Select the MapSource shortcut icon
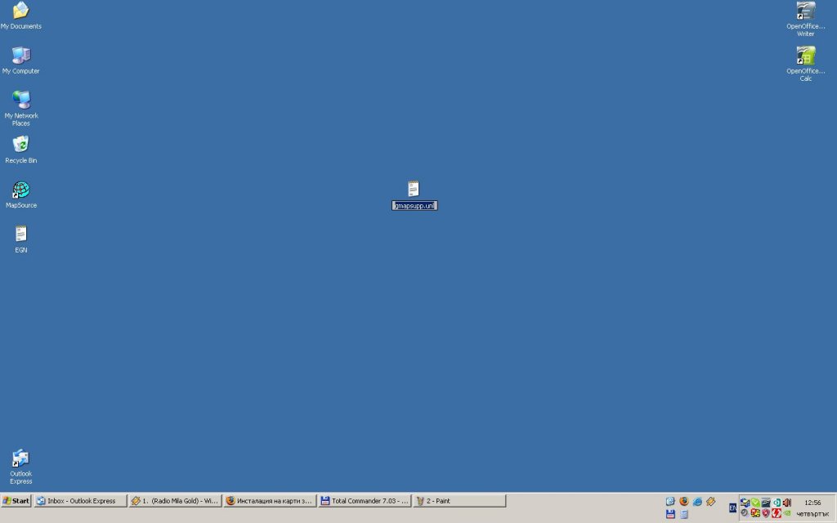837x523 pixels. (x=20, y=194)
